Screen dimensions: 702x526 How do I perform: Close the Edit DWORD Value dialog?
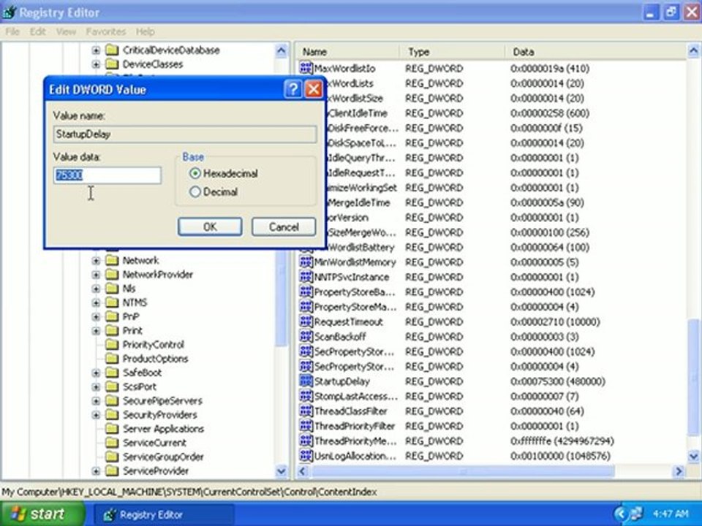pos(314,89)
